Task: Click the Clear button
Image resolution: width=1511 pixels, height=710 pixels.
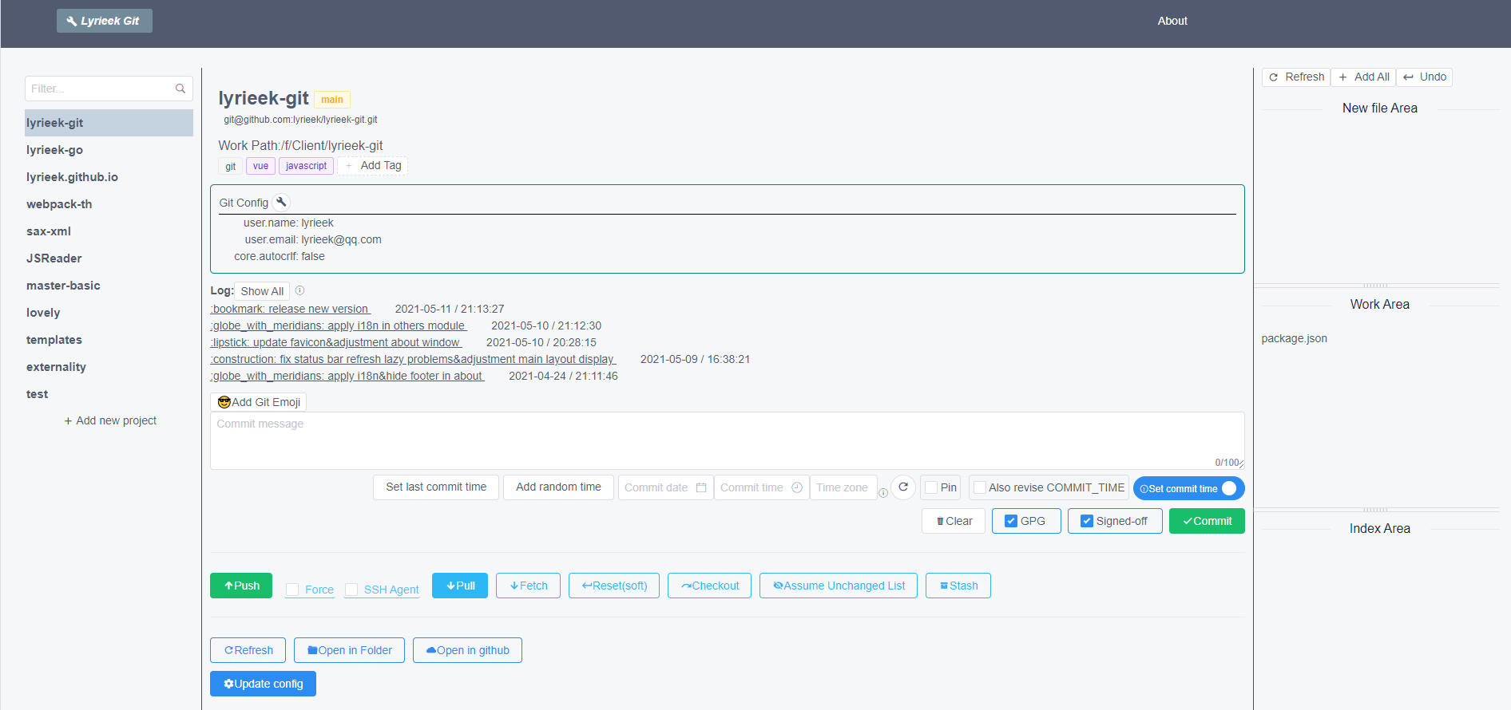Action: click(x=954, y=521)
